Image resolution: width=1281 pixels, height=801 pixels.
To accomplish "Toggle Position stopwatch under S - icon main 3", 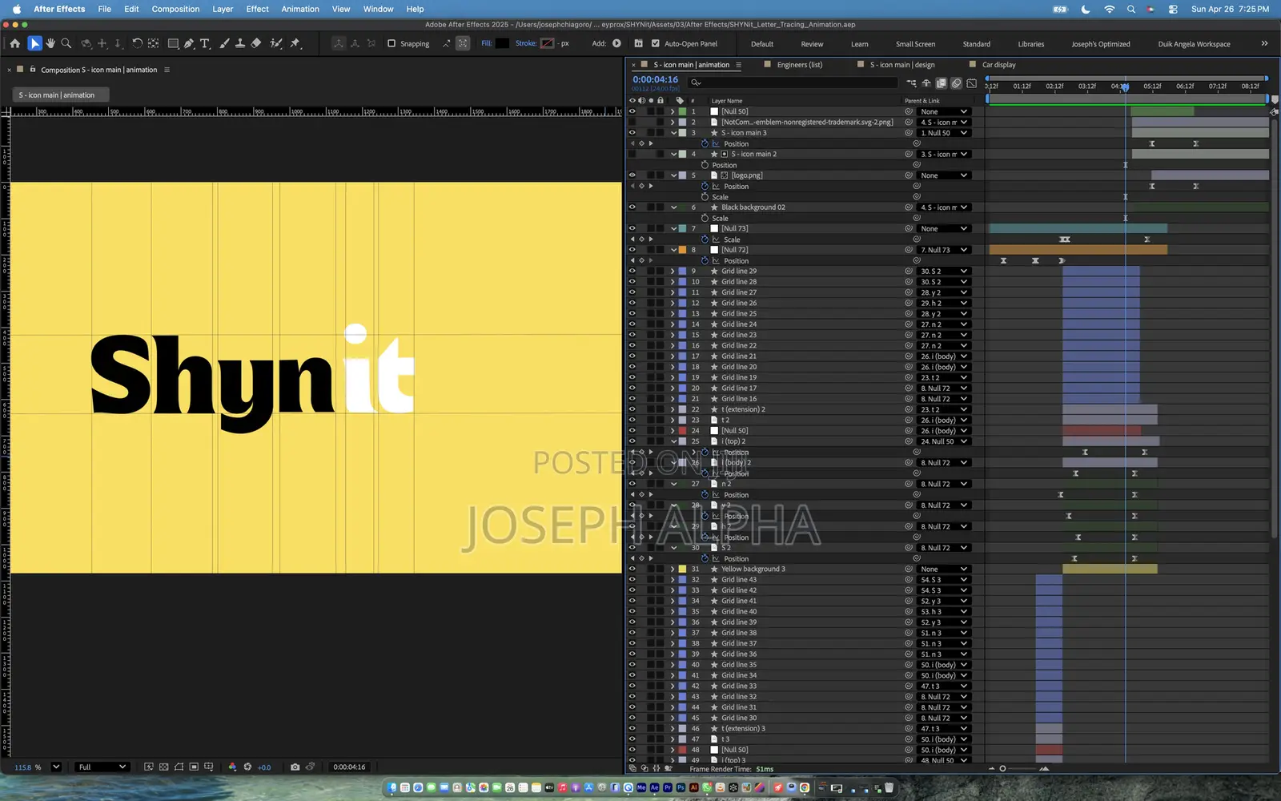I will [705, 143].
